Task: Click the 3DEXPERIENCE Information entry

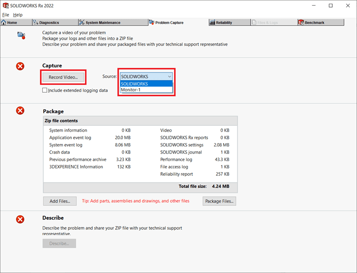Action: point(76,167)
